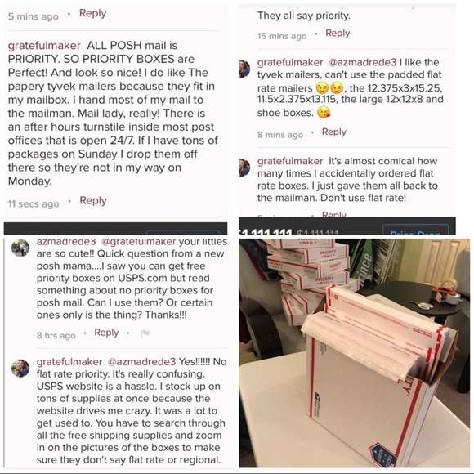Screen dimensions: 474x474
Task: Click the @azmadrede3 mention before 'Yes!!!!!!'
Action: click(141, 362)
